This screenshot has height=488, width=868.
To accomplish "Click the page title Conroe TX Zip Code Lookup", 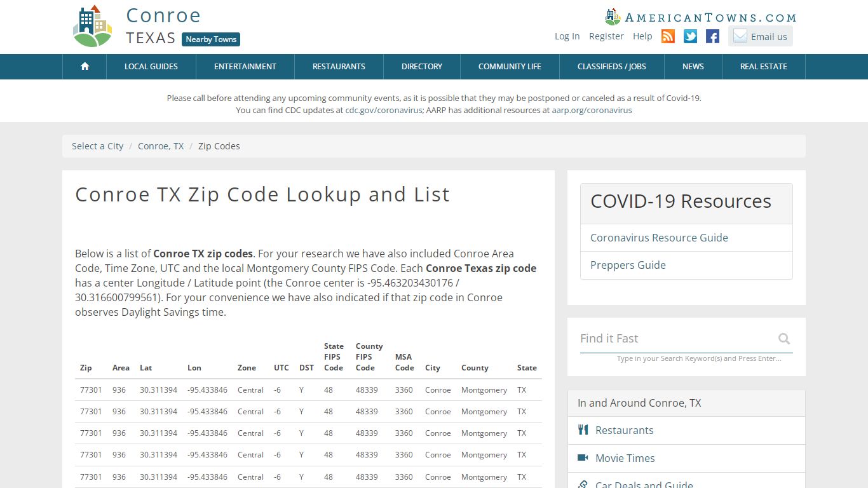I will pos(262,194).
